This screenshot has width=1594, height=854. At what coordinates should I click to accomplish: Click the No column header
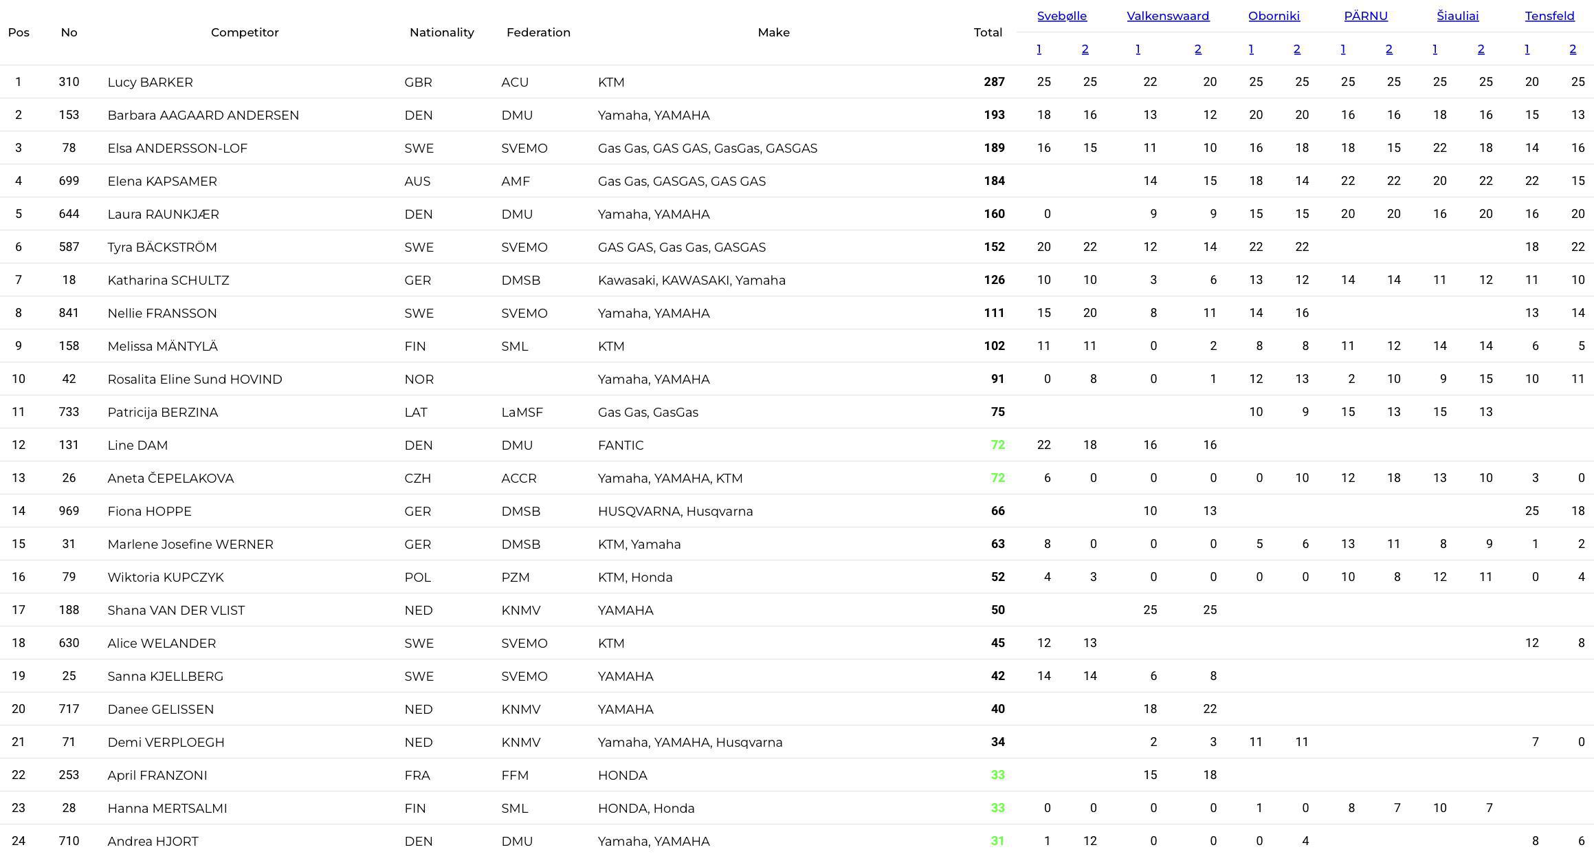[x=69, y=32]
